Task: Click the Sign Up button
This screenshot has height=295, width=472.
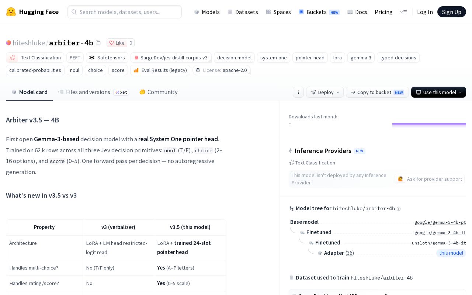Action: coord(451,12)
